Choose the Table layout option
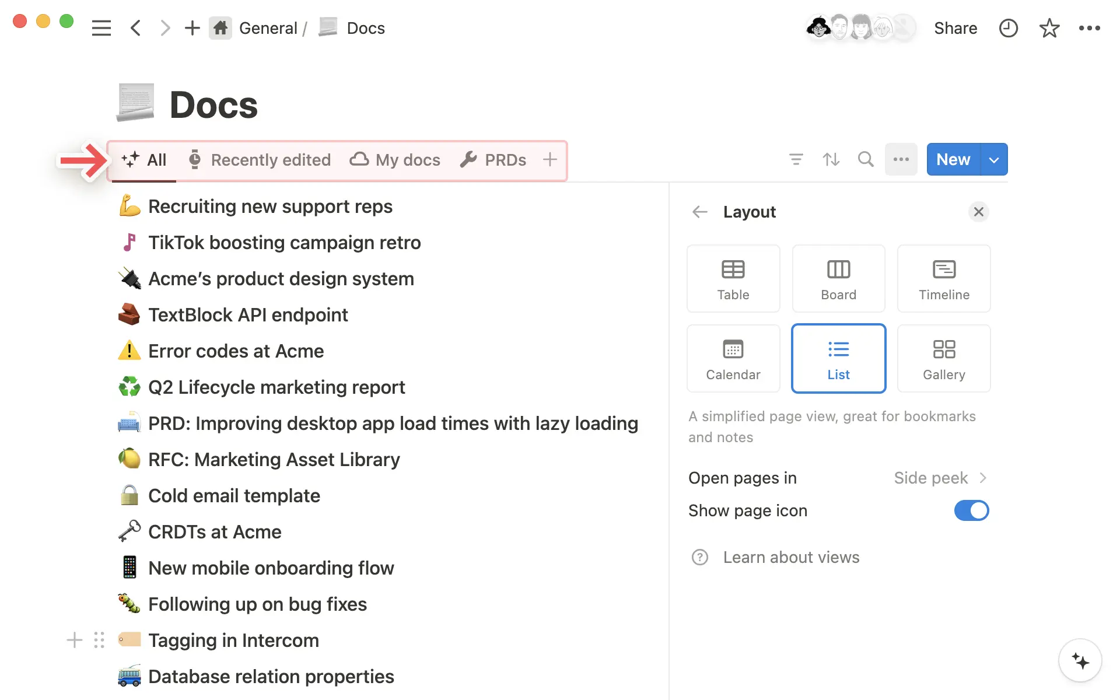1120x700 pixels. (x=733, y=278)
